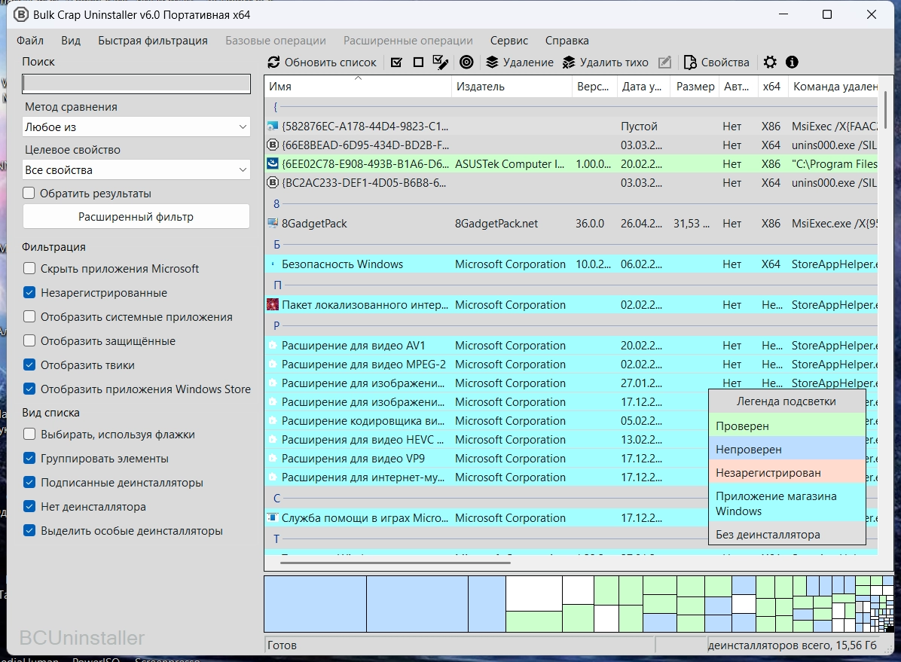Click the target crosshair toolbar icon
This screenshot has height=662, width=901.
(x=466, y=63)
